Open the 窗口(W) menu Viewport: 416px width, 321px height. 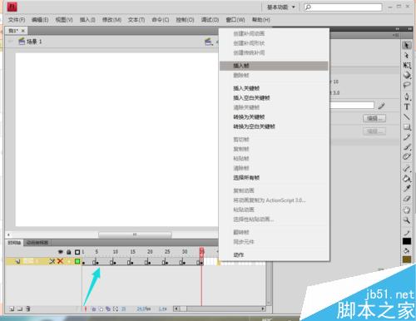(235, 20)
